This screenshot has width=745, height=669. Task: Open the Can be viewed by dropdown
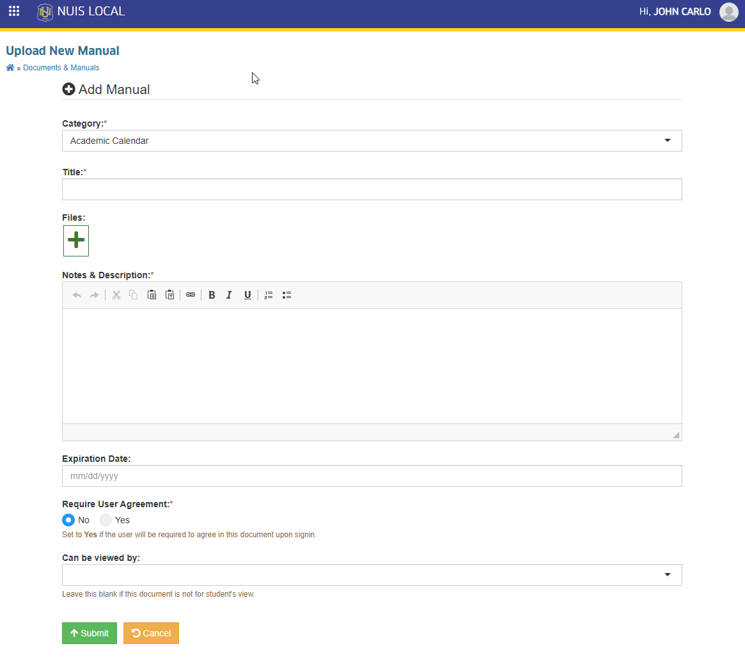pos(372,575)
